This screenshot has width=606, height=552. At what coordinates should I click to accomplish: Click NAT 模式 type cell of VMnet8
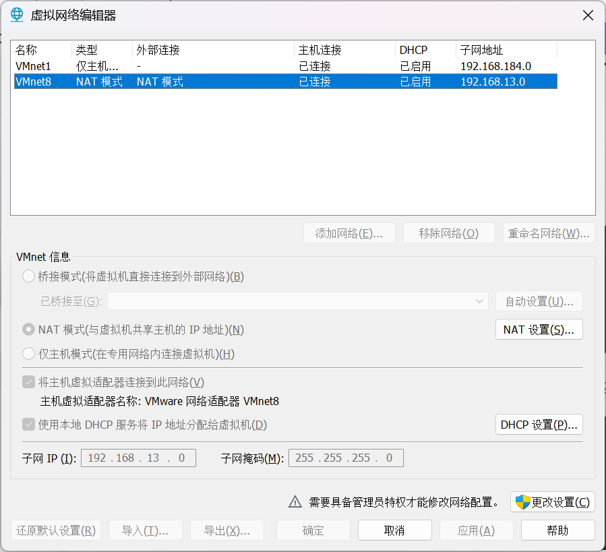99,82
